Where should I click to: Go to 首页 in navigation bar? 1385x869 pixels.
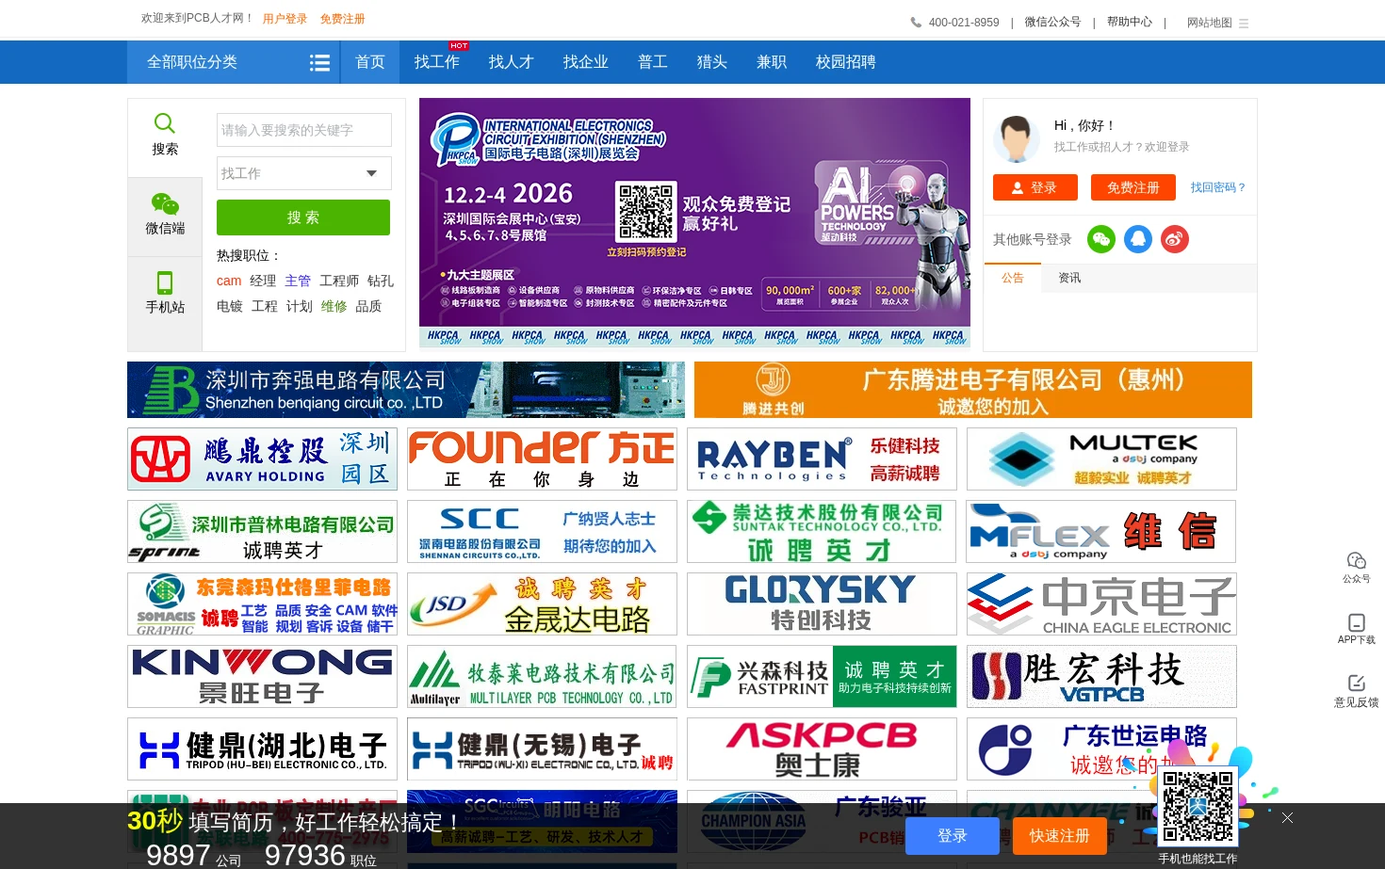(x=370, y=62)
